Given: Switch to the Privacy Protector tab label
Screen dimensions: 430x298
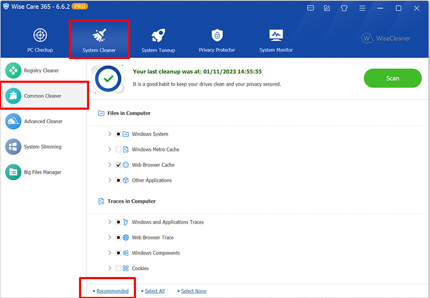Looking at the screenshot, I should [x=217, y=50].
